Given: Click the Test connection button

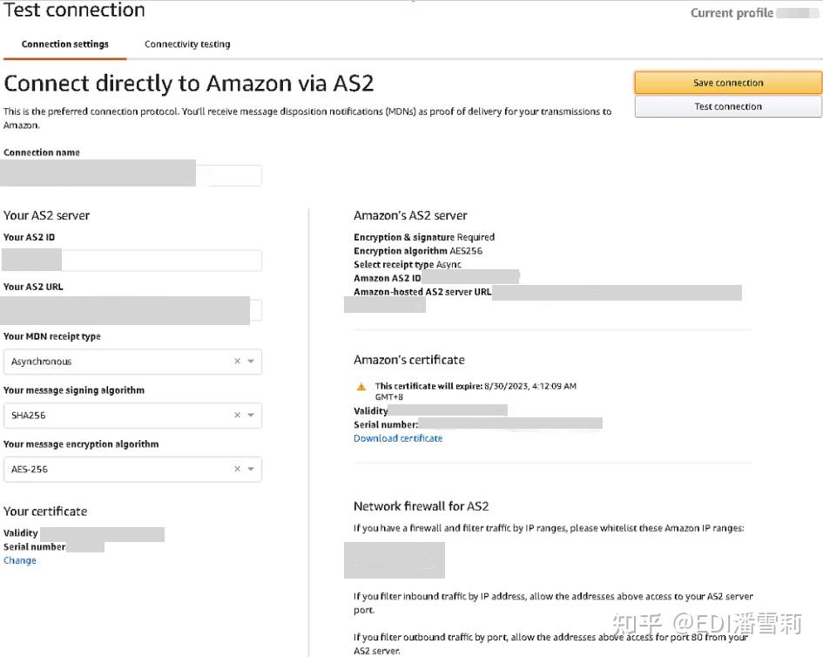Looking at the screenshot, I should 727,105.
